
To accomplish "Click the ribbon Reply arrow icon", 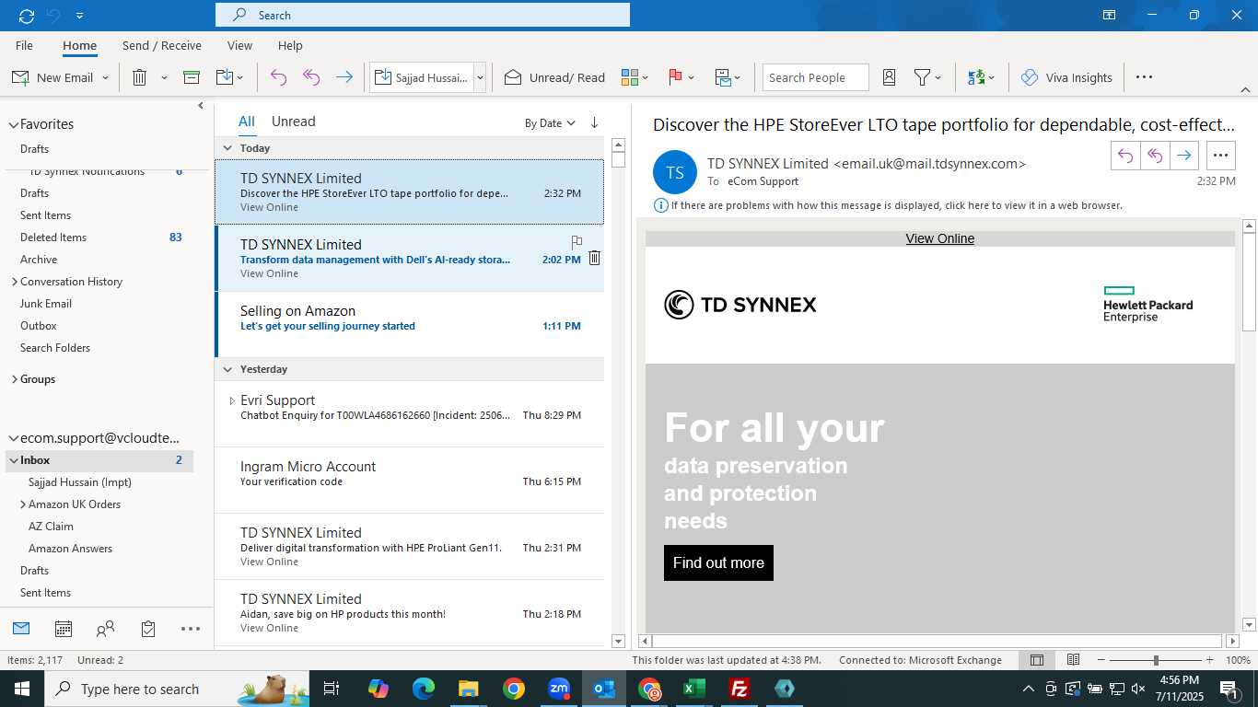I will [x=278, y=77].
